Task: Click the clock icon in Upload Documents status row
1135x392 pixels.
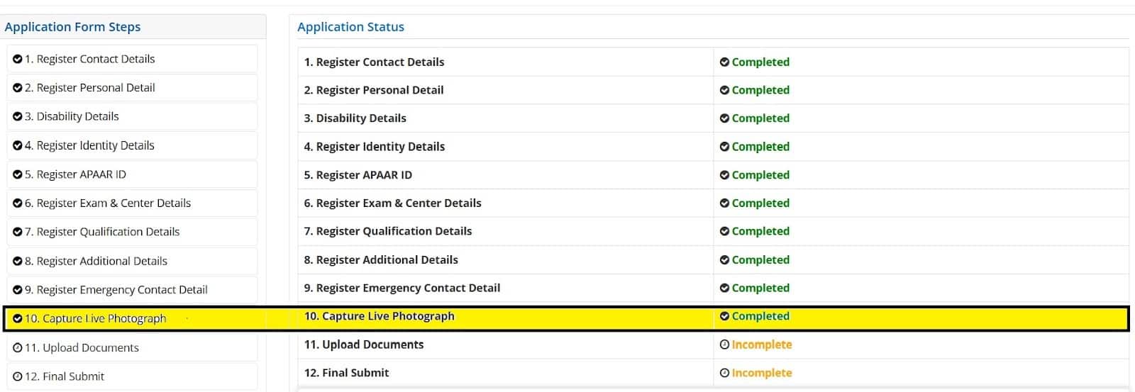Action: click(724, 345)
